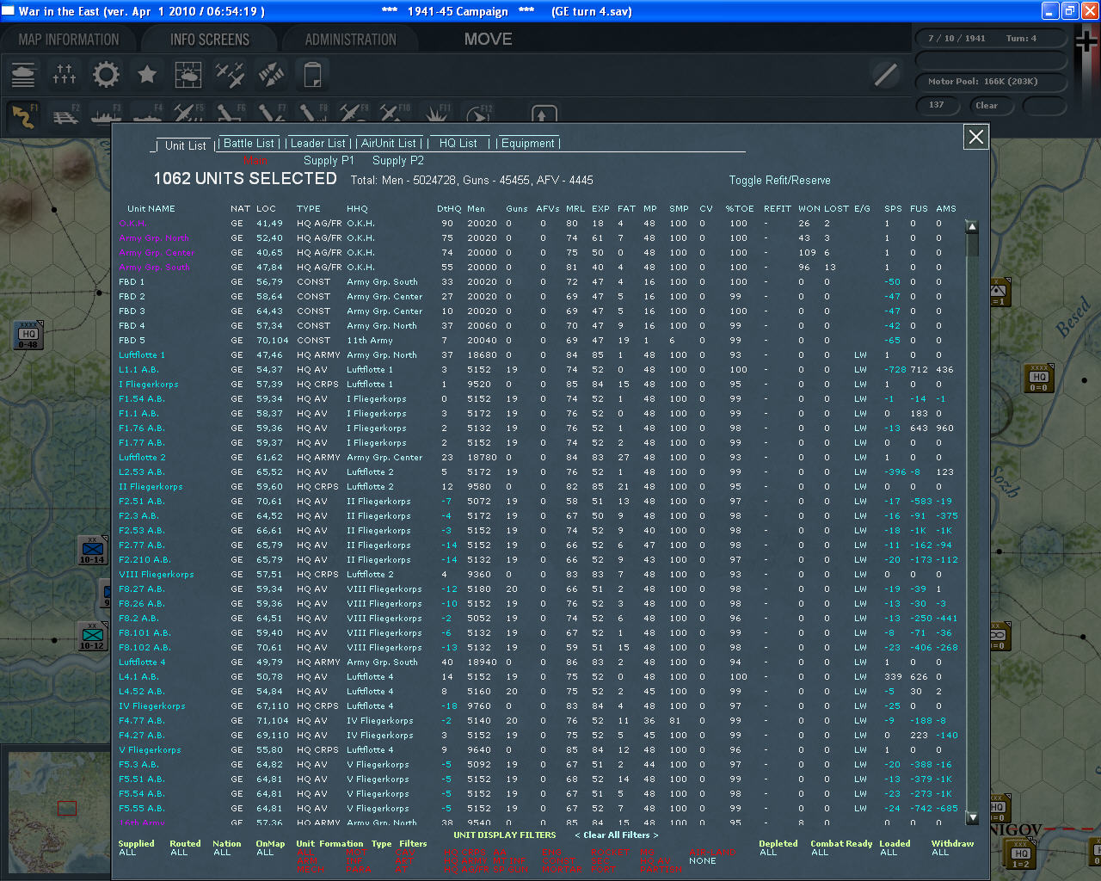The image size is (1101, 881).
Task: Sort by the %TOE column header
Action: pyautogui.click(x=740, y=209)
